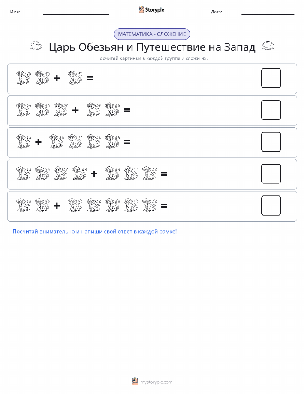Screen dimensions: 304x394
Task: Click the lone monkey after plus in row one
Action: click(x=75, y=78)
